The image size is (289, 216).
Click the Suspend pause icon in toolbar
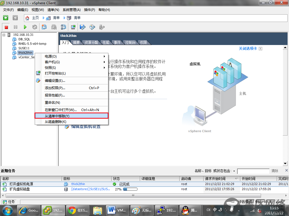pos(16,27)
